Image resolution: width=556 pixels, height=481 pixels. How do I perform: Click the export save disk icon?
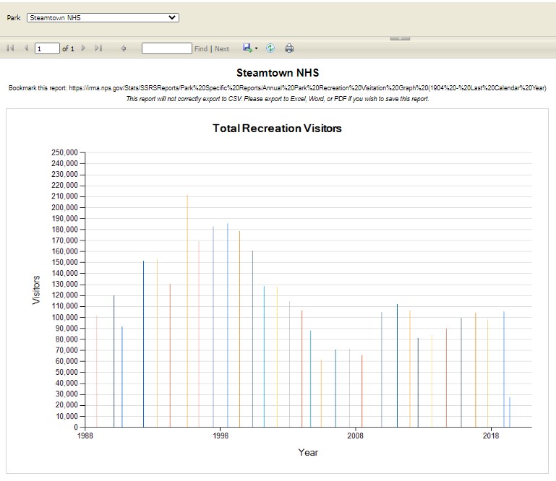click(247, 48)
